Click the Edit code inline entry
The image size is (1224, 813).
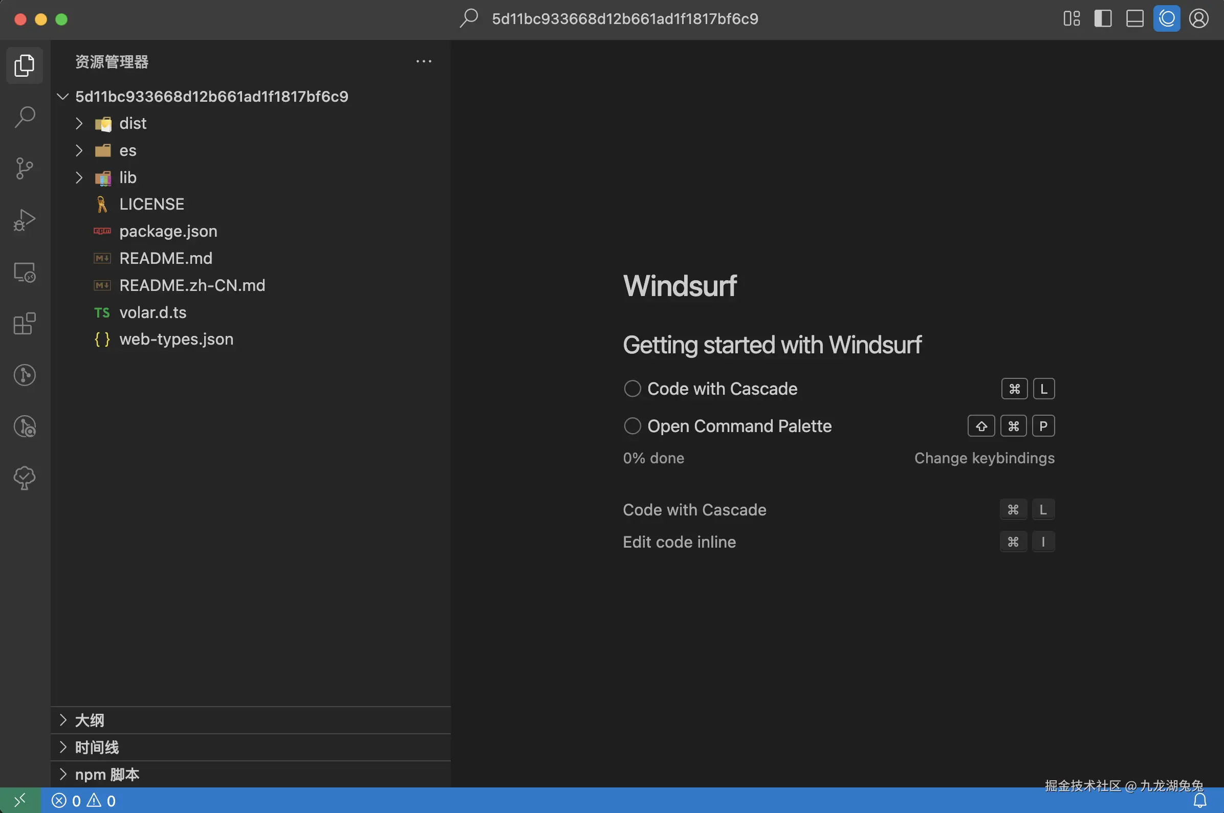click(x=679, y=542)
